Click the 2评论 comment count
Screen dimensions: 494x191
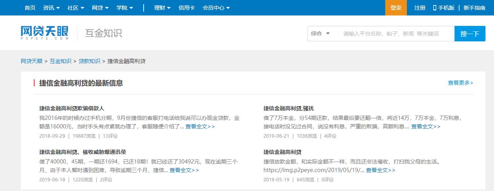tap(106, 180)
